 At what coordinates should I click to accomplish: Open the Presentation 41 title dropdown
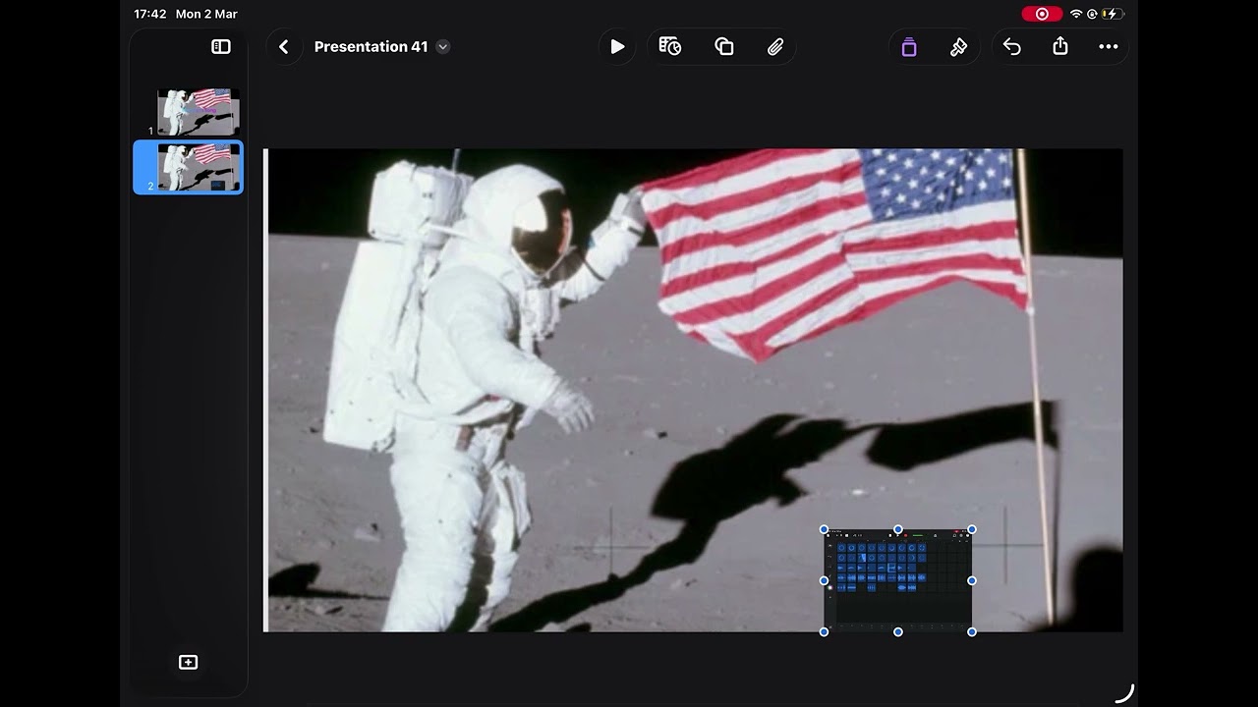point(443,47)
